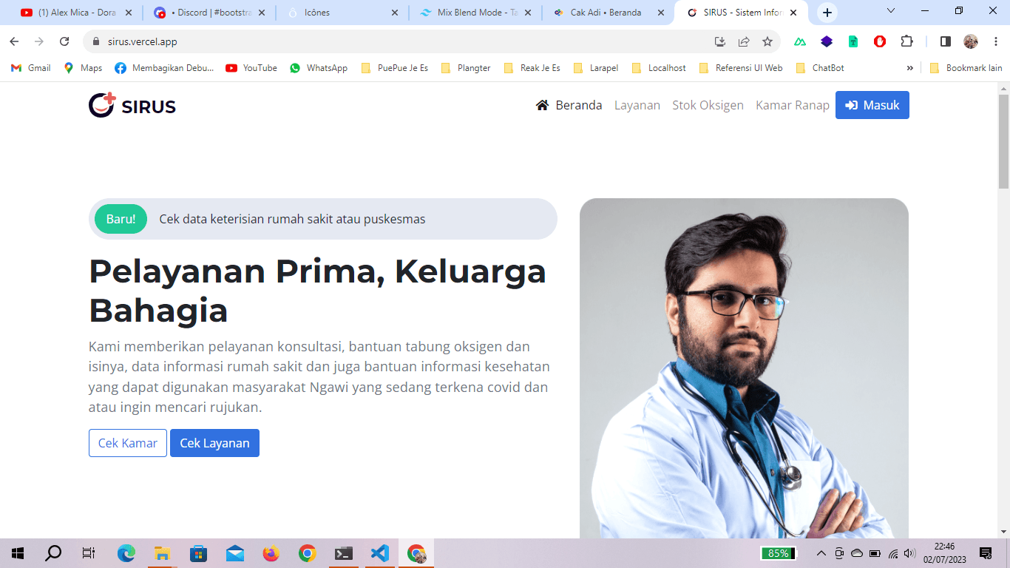Open the Localhost bookmark folder
The image size is (1010, 568).
[659, 68]
